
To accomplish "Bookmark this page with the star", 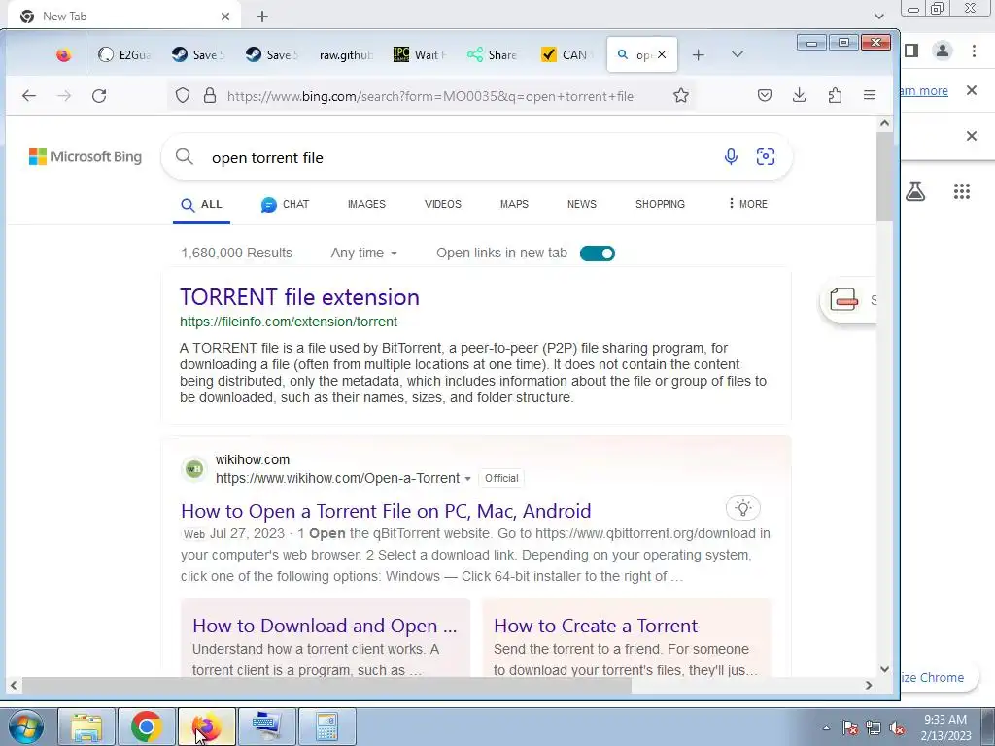I will point(681,96).
